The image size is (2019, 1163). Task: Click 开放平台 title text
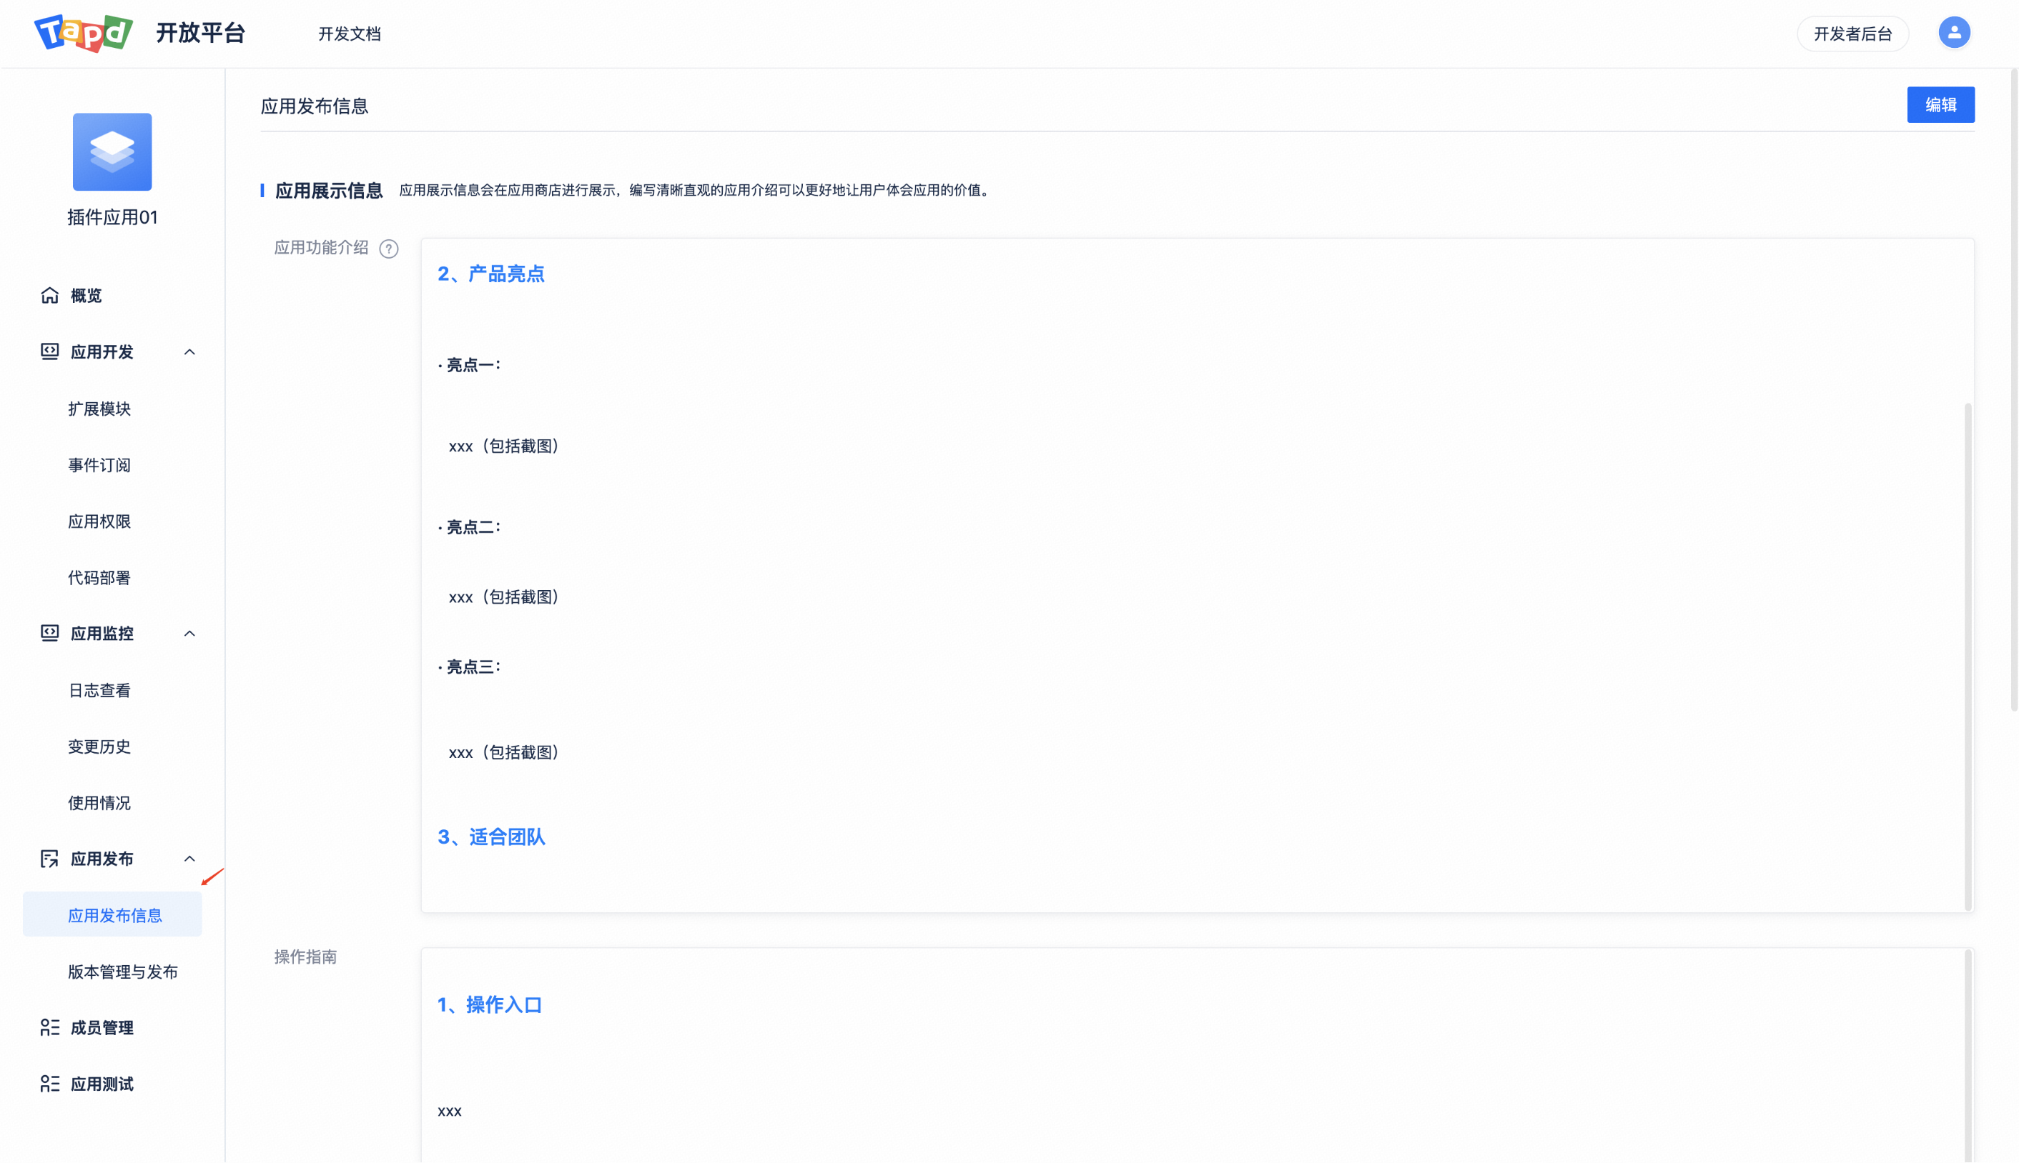(201, 33)
